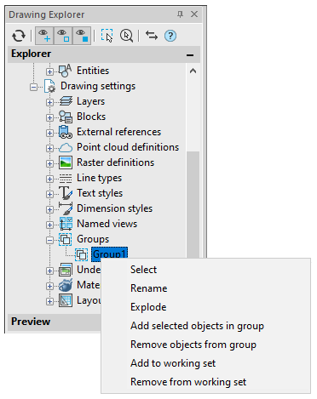Image resolution: width=317 pixels, height=399 pixels.
Task: Expand the Blocks node
Action: 49,117
